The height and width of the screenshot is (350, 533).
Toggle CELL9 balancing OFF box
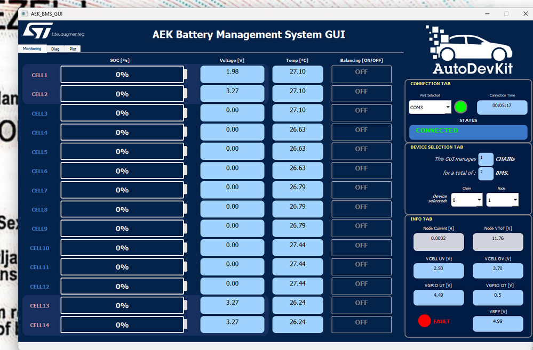361,228
